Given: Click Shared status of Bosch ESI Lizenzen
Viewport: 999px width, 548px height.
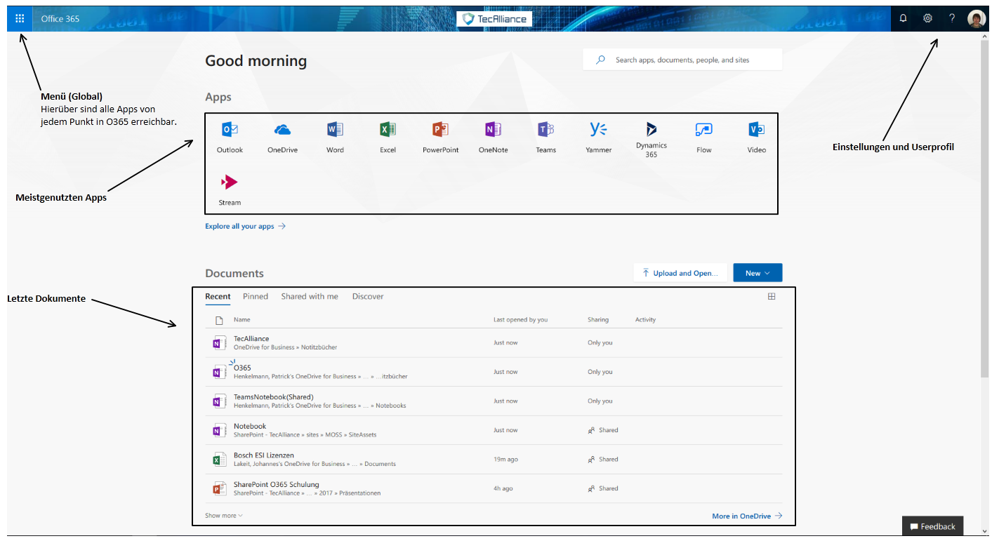Looking at the screenshot, I should 603,460.
